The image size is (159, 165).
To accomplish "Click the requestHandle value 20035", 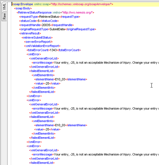I will pos(46,25).
